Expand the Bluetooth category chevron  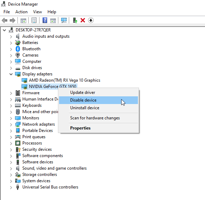(11, 49)
